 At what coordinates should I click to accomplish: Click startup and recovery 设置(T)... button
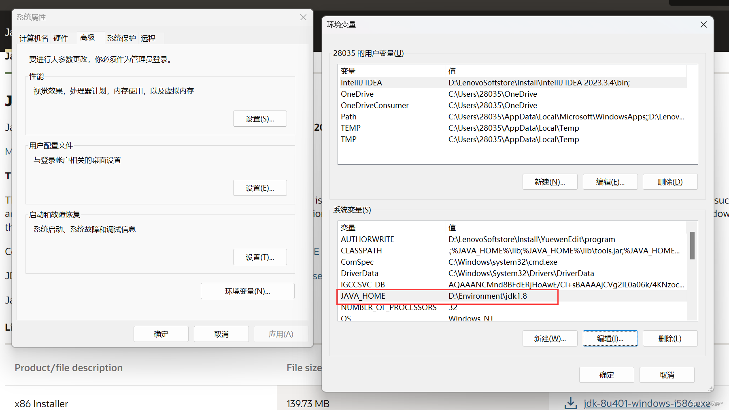point(260,257)
